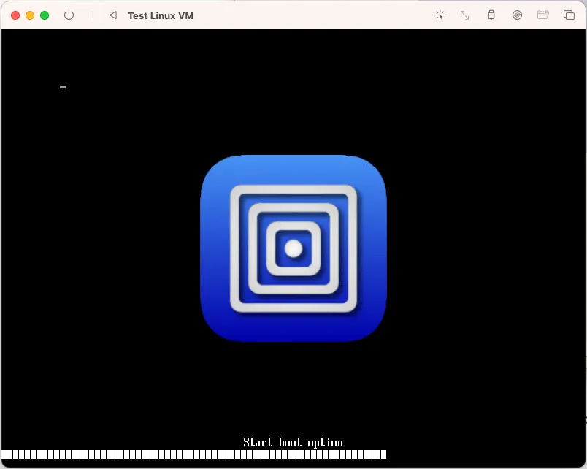Close the Test Linux VM window
Image resolution: width=587 pixels, height=469 pixels.
15,15
